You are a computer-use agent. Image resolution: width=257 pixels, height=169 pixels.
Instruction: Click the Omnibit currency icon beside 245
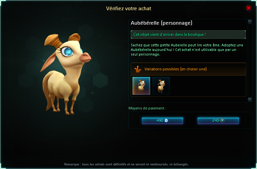tap(222, 120)
